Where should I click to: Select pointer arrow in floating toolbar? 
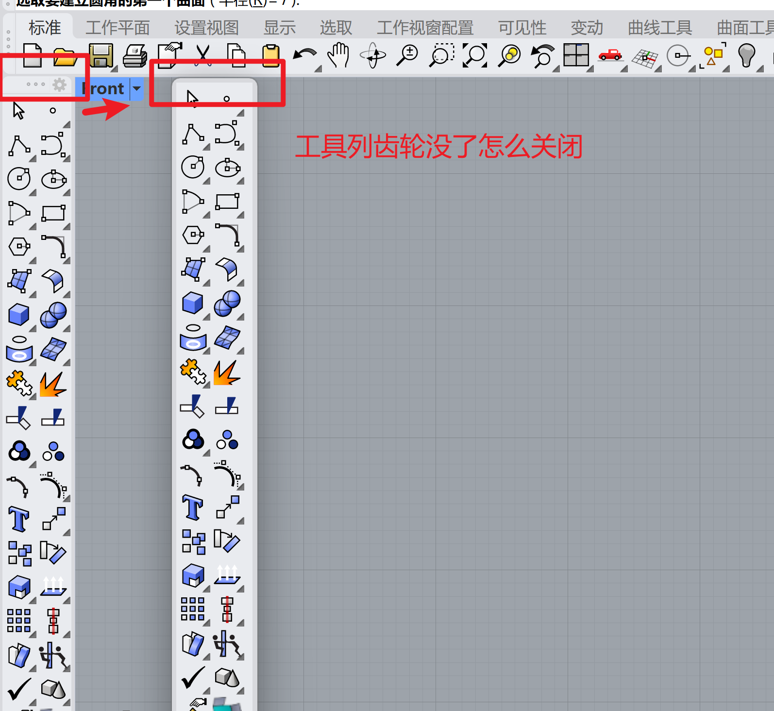click(x=193, y=98)
